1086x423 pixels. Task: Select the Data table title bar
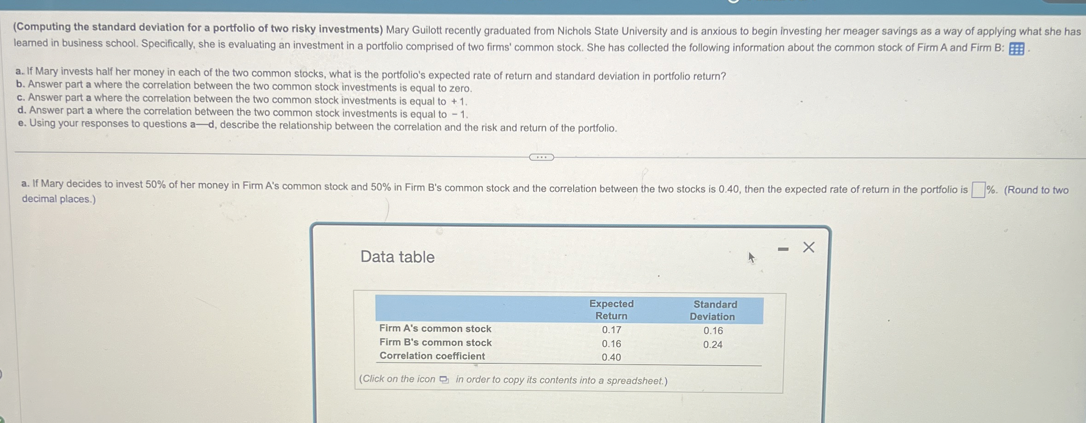coord(397,257)
